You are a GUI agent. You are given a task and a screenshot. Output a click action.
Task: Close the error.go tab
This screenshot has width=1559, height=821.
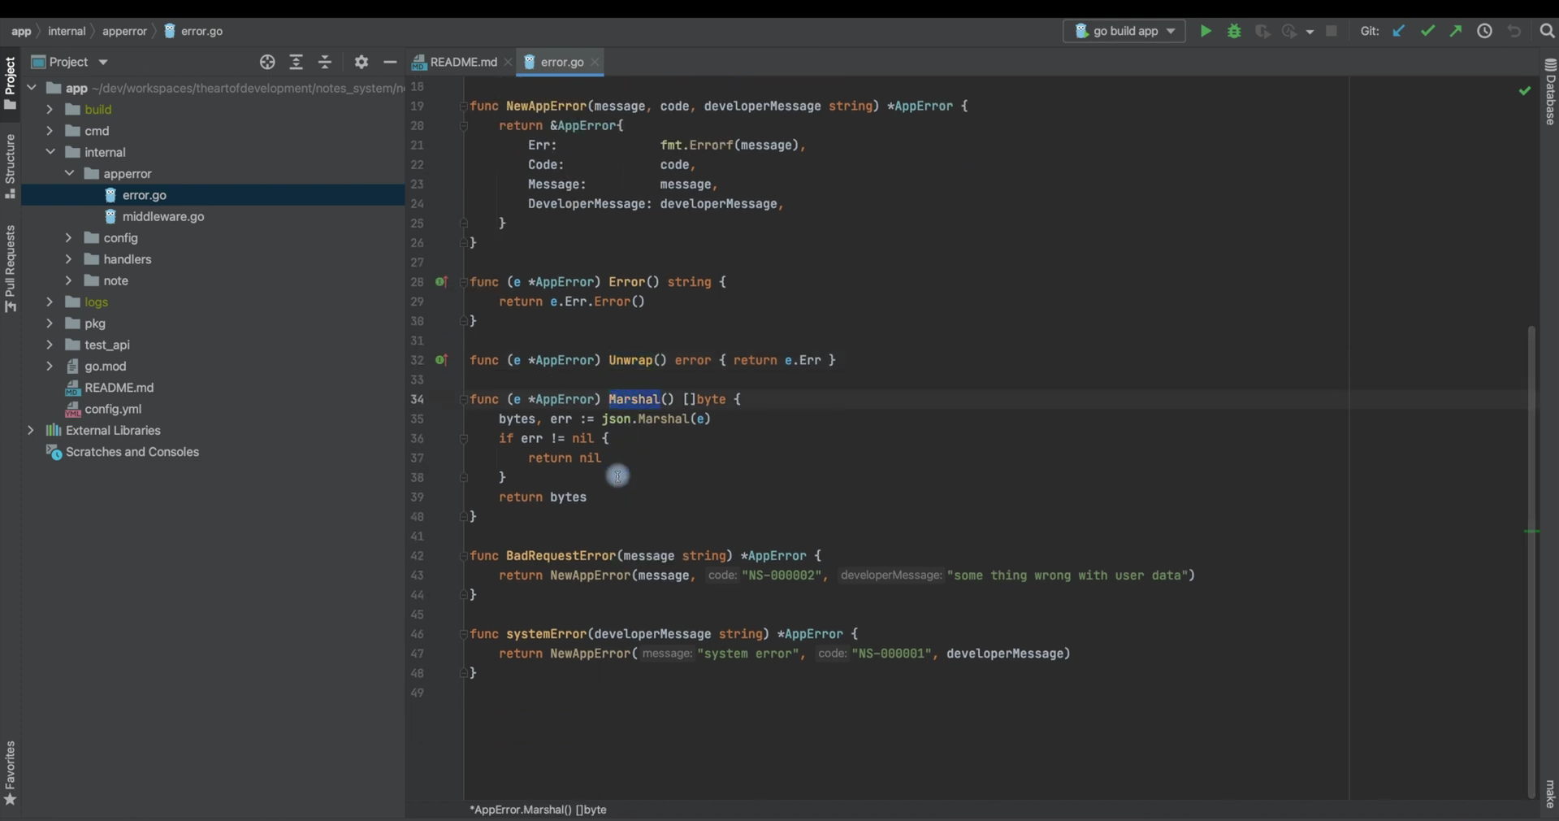pos(595,62)
